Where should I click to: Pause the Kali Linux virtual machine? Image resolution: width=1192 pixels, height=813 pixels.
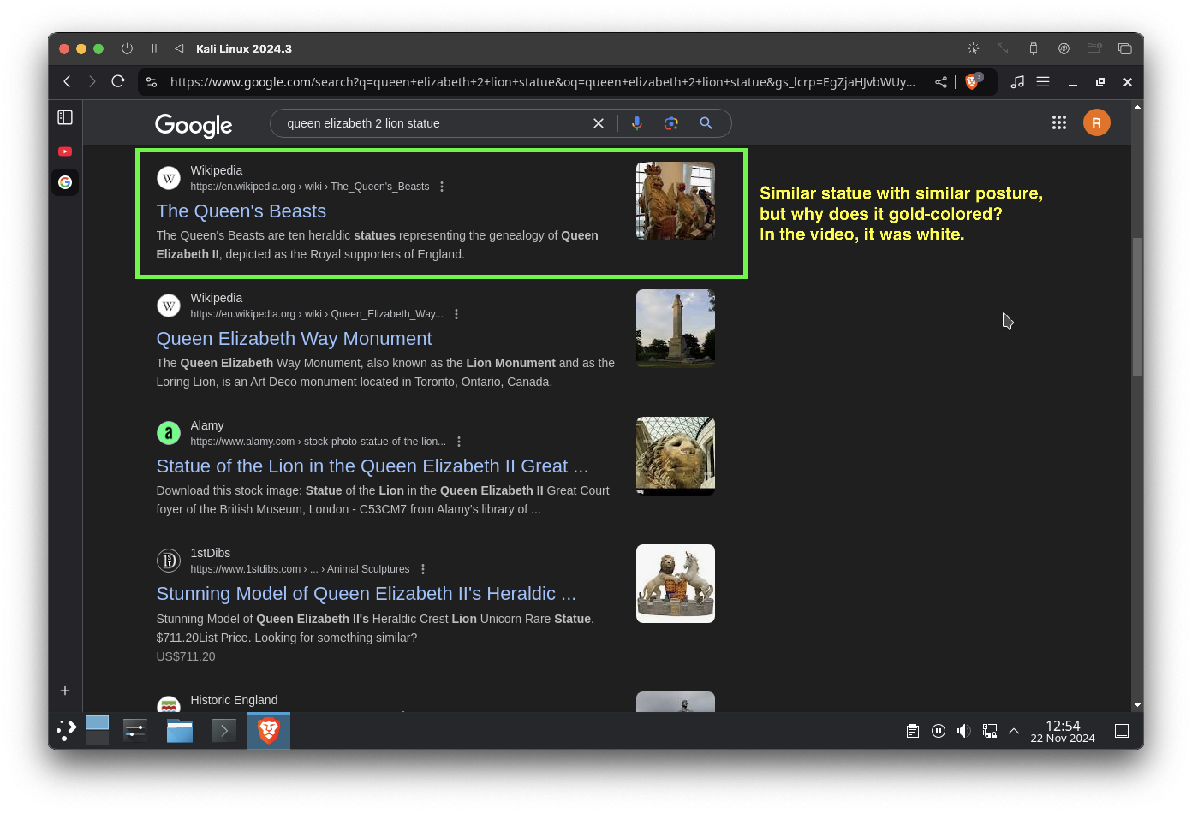tap(154, 49)
